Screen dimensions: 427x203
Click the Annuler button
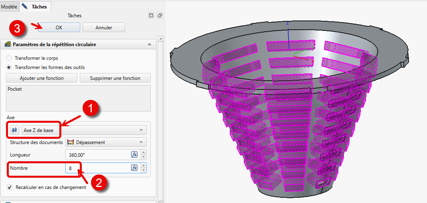pos(103,28)
